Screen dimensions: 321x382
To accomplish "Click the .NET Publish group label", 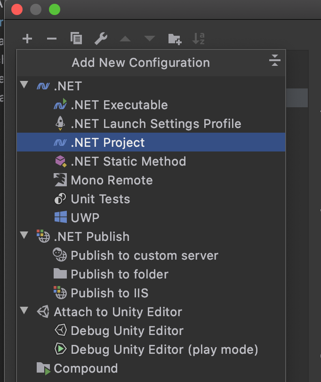I will point(92,237).
